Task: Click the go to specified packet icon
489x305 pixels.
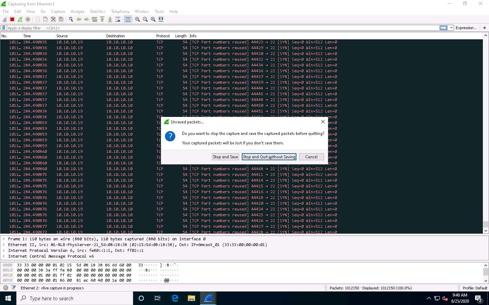Action: pyautogui.click(x=94, y=19)
